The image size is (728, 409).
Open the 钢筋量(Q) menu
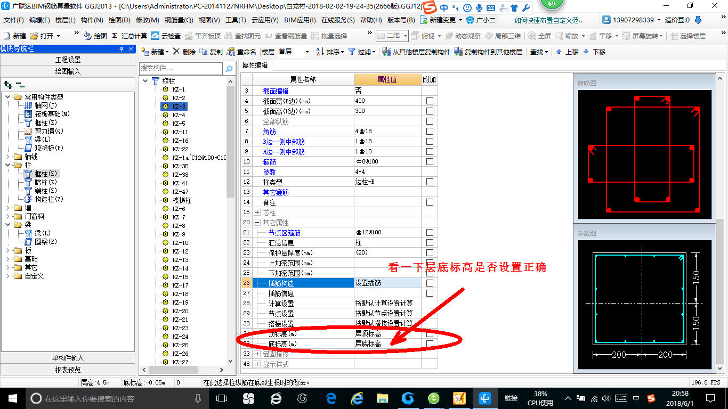pos(179,20)
